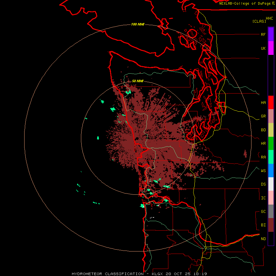Click the WS legend label
The height and width of the screenshot is (276, 276).
pos(263,171)
